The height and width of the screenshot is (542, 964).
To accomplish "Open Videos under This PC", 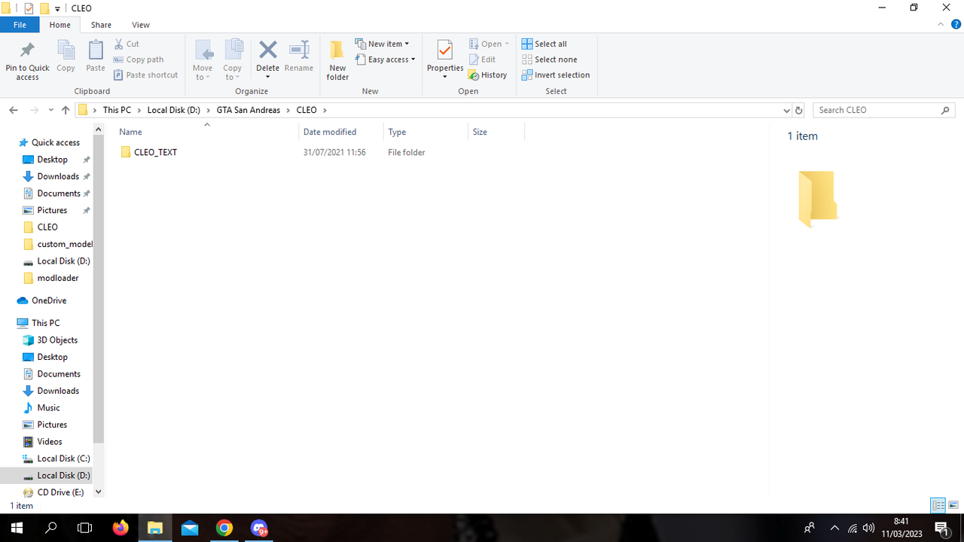I will tap(50, 442).
